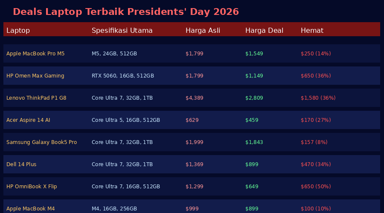Screen dimensions: 384x213
Task: Open the Lenovo ThinkPad P1 G8 link
Action: pyautogui.click(x=36, y=98)
